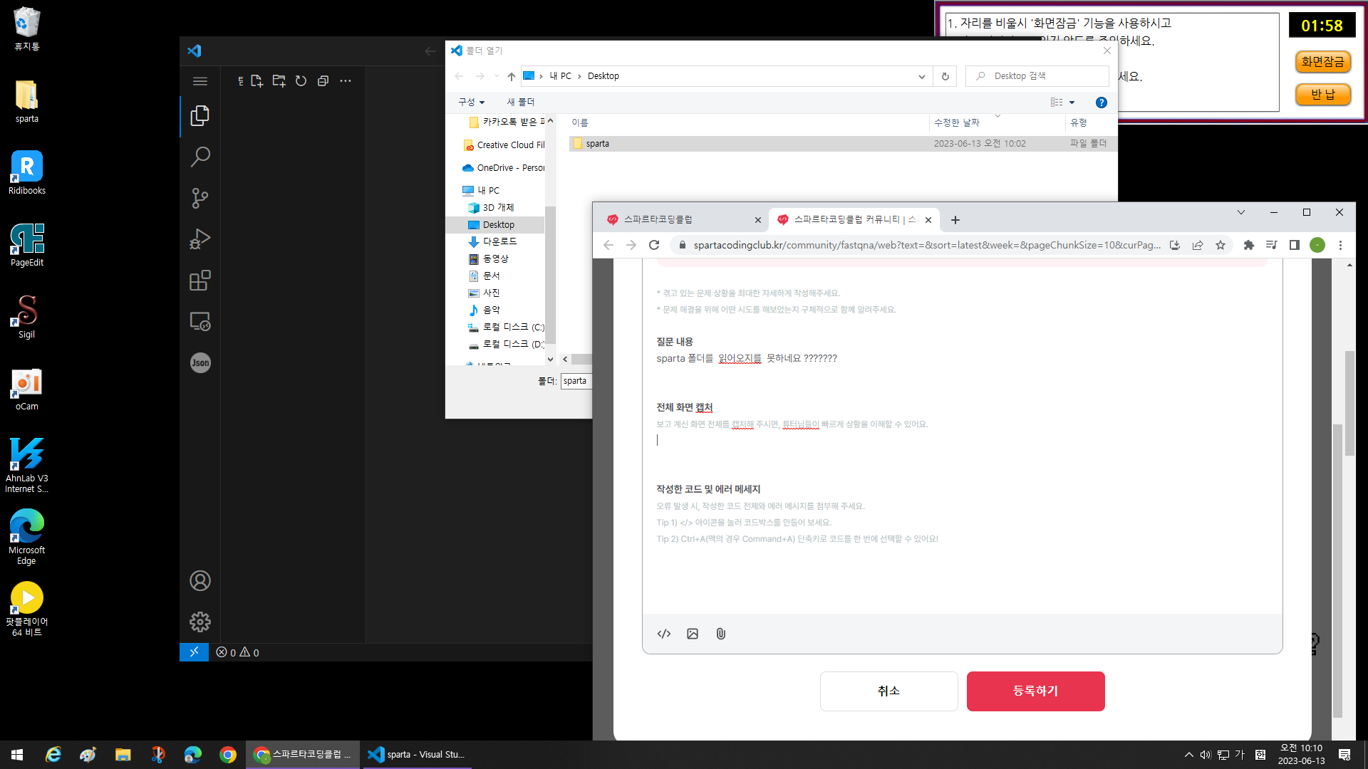Image resolution: width=1368 pixels, height=769 pixels.
Task: Open the Accounts menu in VS Code
Action: coord(200,581)
